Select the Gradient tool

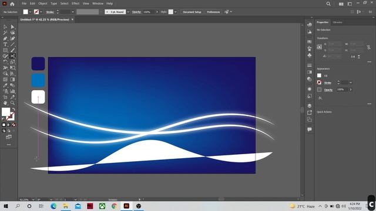[12, 80]
